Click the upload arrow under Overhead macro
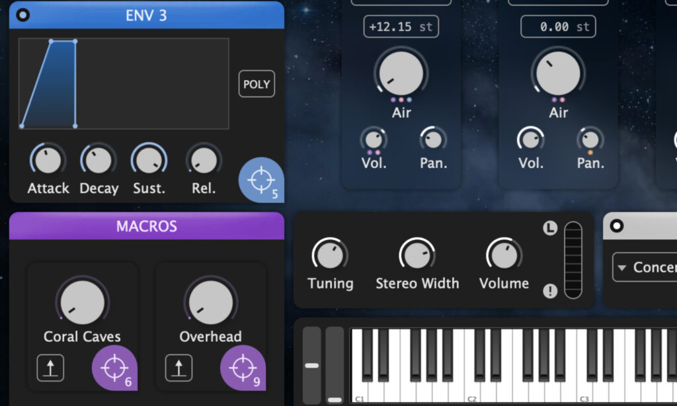 [x=179, y=368]
